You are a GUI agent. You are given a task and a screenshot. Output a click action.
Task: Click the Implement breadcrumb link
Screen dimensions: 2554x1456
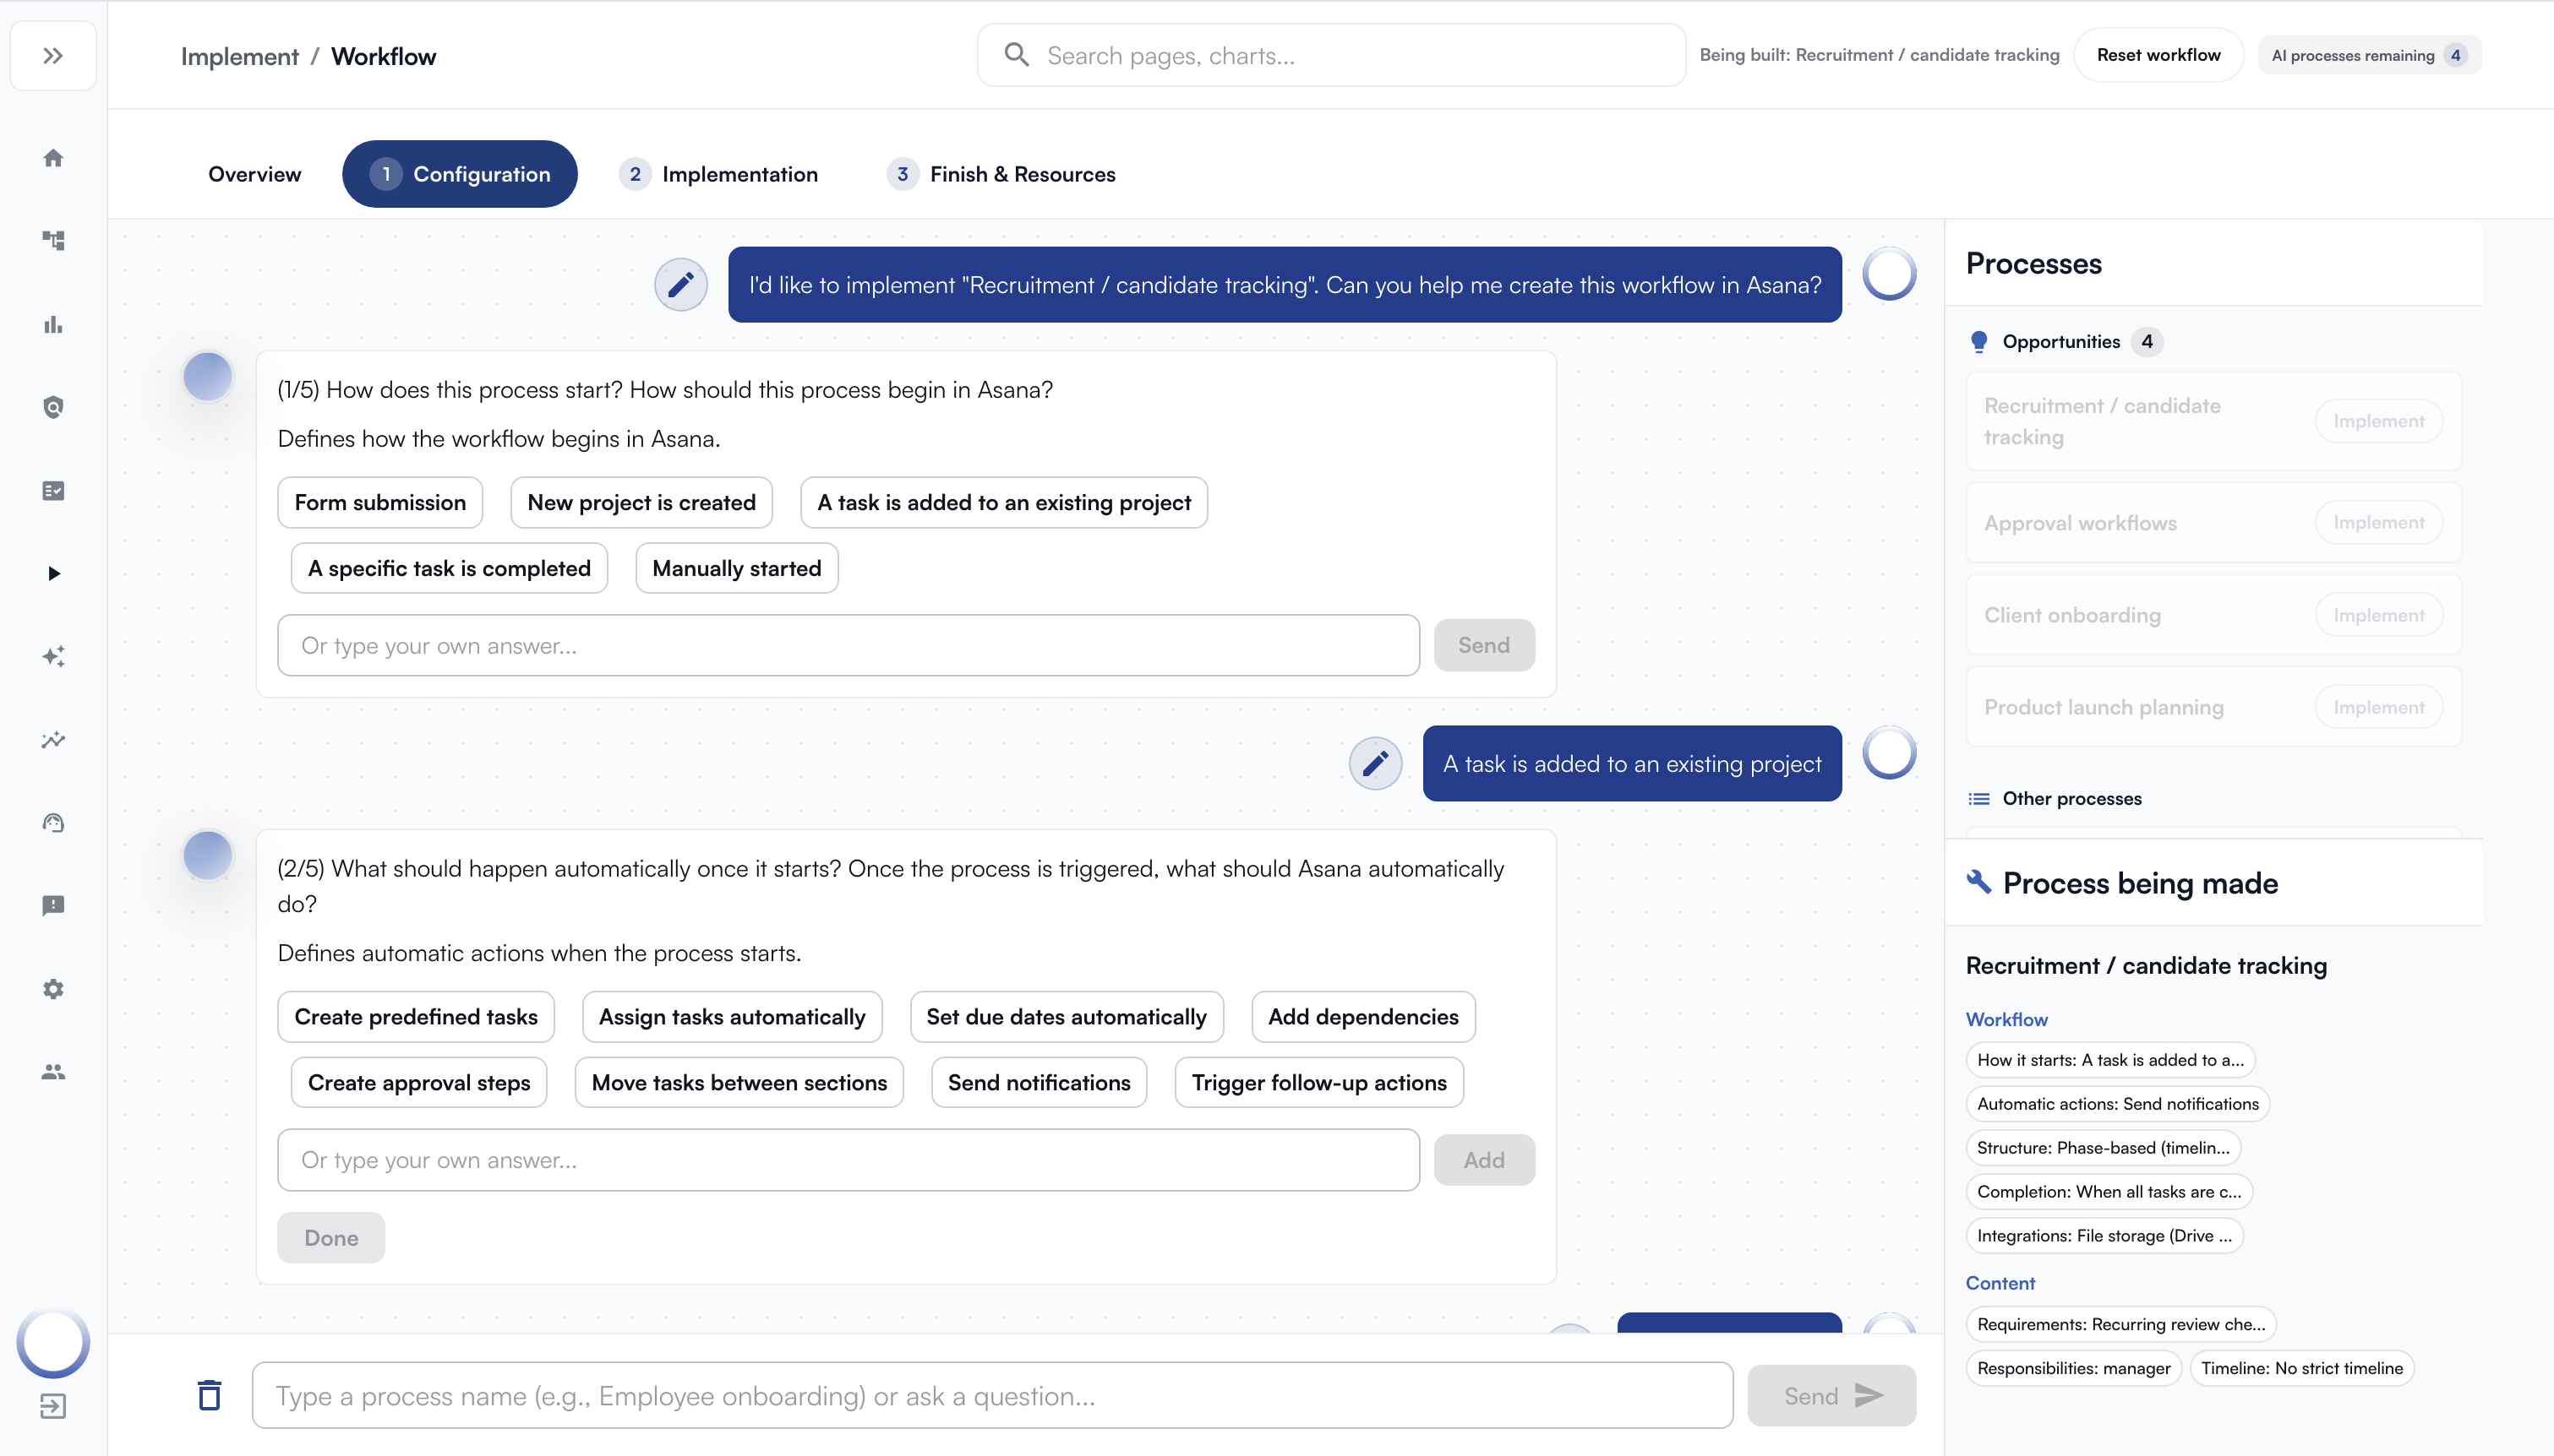[x=239, y=56]
